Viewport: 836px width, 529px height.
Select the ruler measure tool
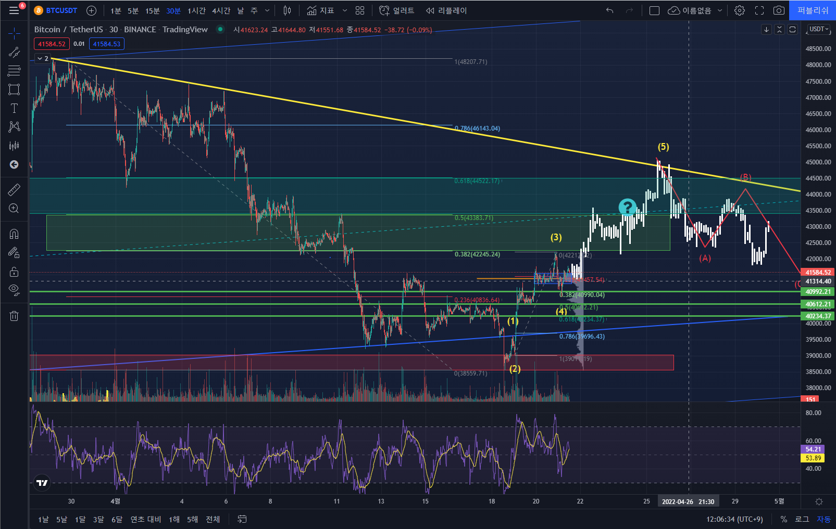coord(14,189)
